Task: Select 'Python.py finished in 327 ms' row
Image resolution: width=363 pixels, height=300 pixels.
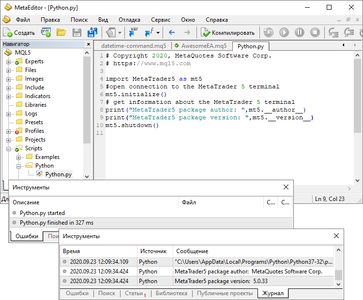Action: (151, 223)
